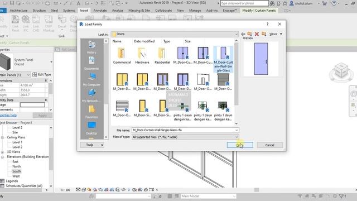The height and width of the screenshot is (201, 357).
Task: Click the Open button
Action: click(240, 145)
